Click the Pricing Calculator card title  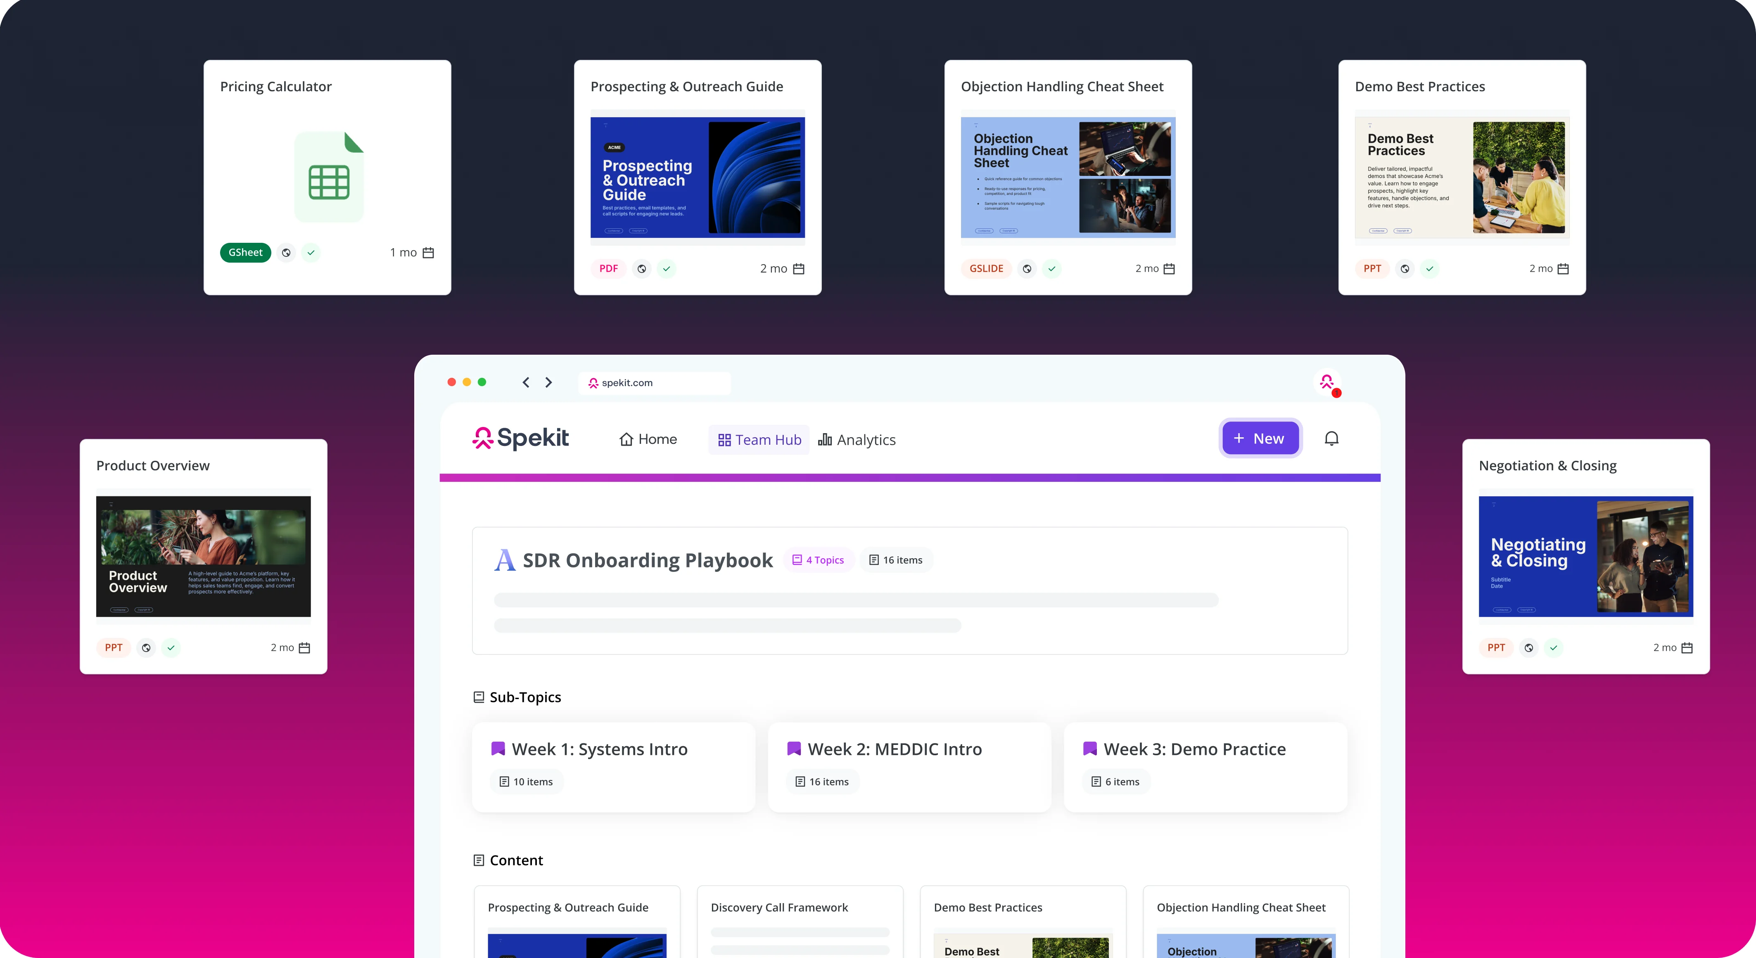(x=276, y=87)
